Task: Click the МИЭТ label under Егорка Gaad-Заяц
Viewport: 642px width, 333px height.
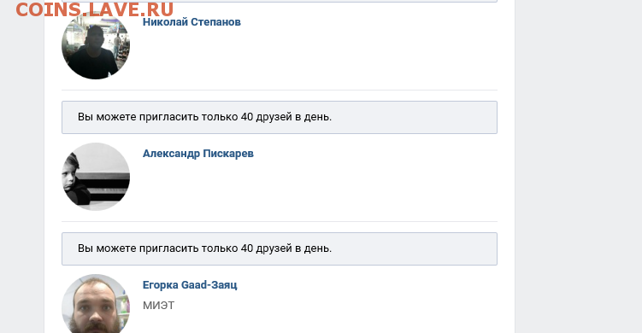Action: (x=158, y=306)
